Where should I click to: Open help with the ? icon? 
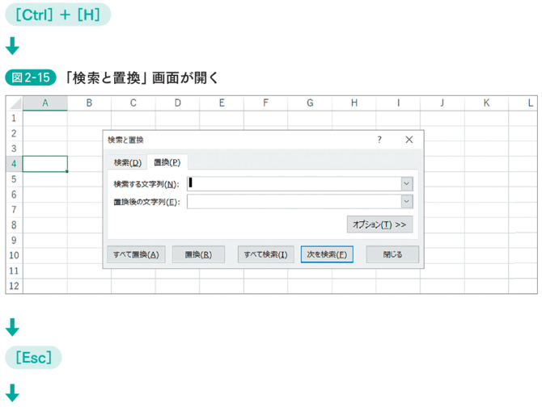click(379, 140)
